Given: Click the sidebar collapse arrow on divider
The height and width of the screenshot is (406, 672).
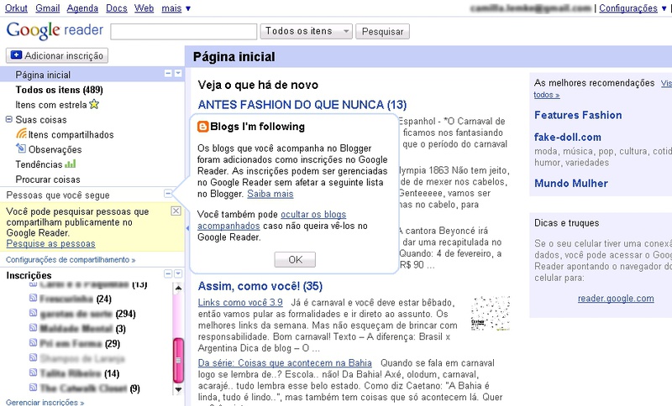Looking at the screenshot, I should pyautogui.click(x=187, y=228).
